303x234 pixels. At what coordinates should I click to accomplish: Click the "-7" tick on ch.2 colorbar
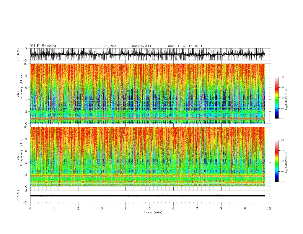click(282, 182)
